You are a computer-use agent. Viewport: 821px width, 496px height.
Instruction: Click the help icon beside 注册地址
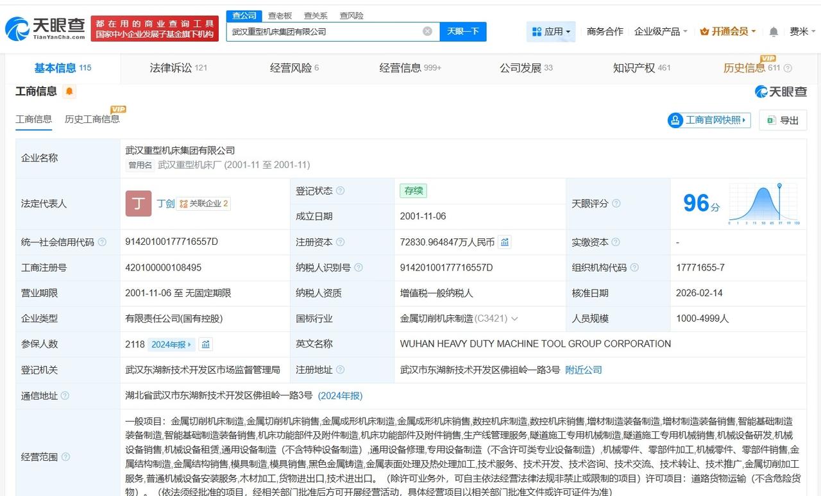pyautogui.click(x=340, y=370)
